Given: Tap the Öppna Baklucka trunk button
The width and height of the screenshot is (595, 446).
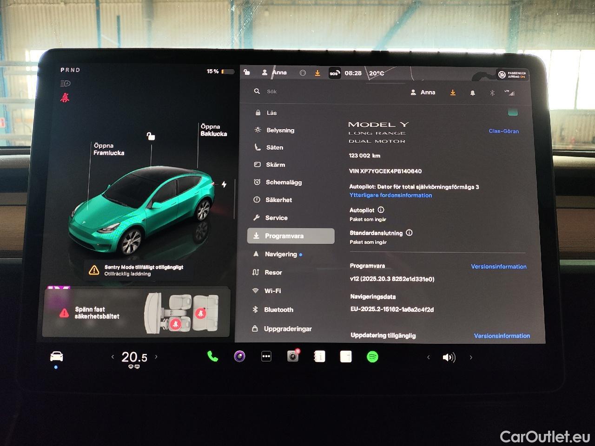Looking at the screenshot, I should [x=214, y=130].
